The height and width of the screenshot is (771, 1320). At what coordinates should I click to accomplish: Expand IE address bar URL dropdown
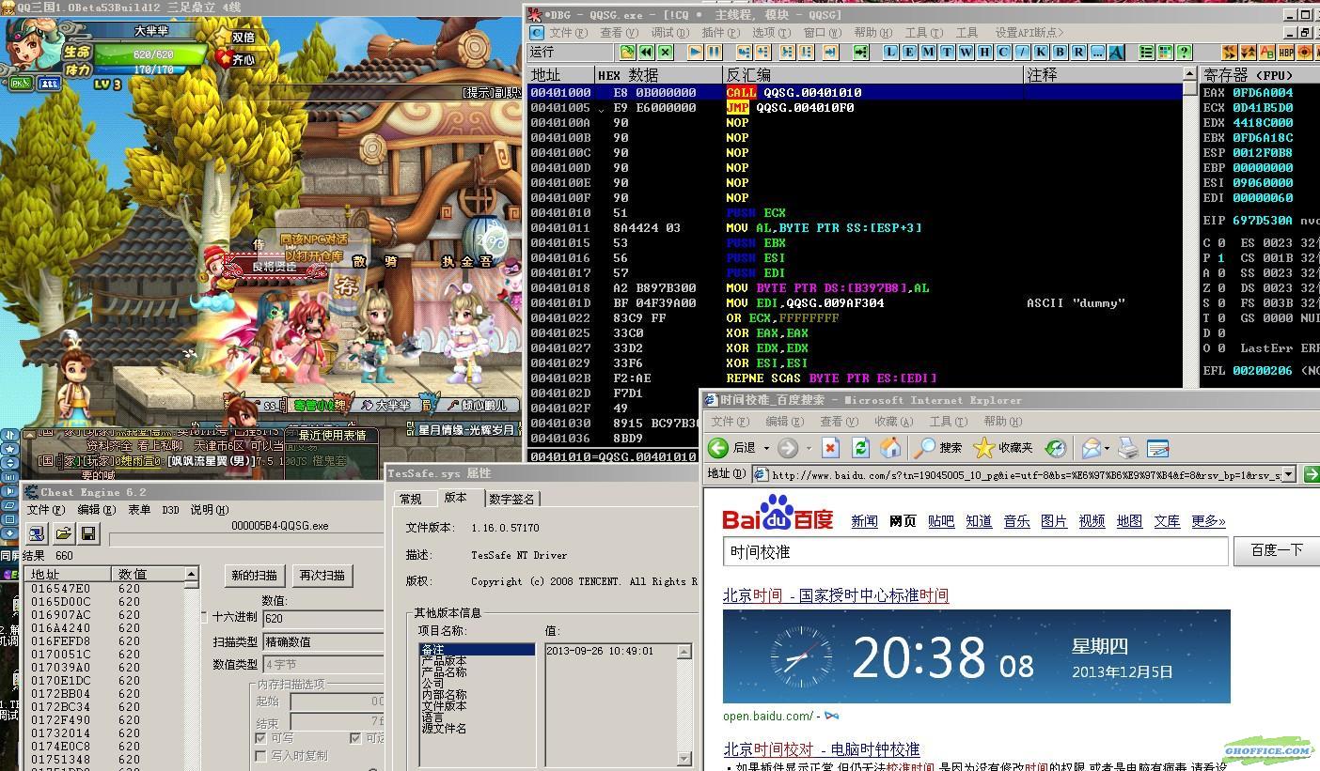(x=1289, y=474)
